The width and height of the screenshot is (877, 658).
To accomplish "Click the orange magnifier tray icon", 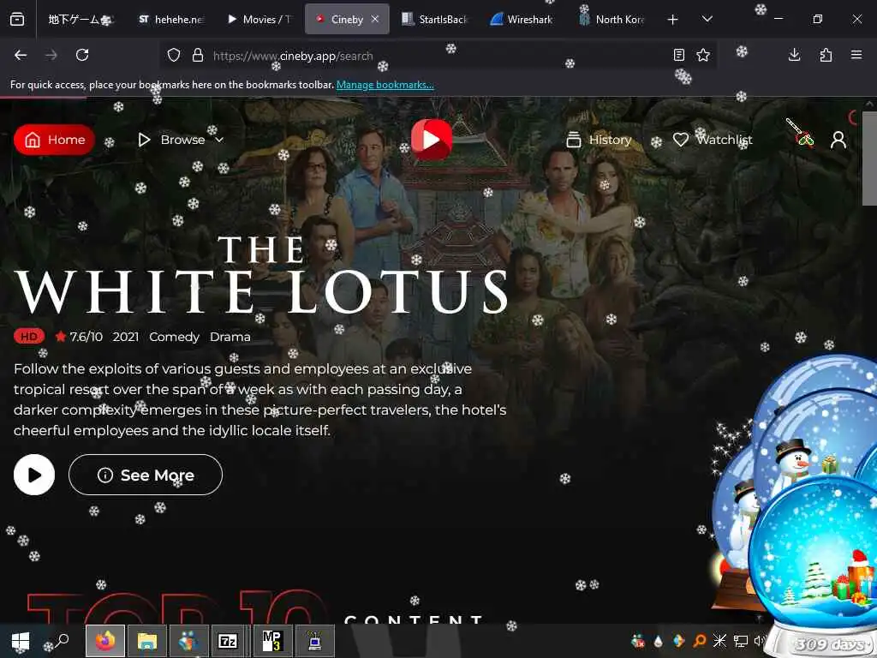I will pyautogui.click(x=700, y=641).
